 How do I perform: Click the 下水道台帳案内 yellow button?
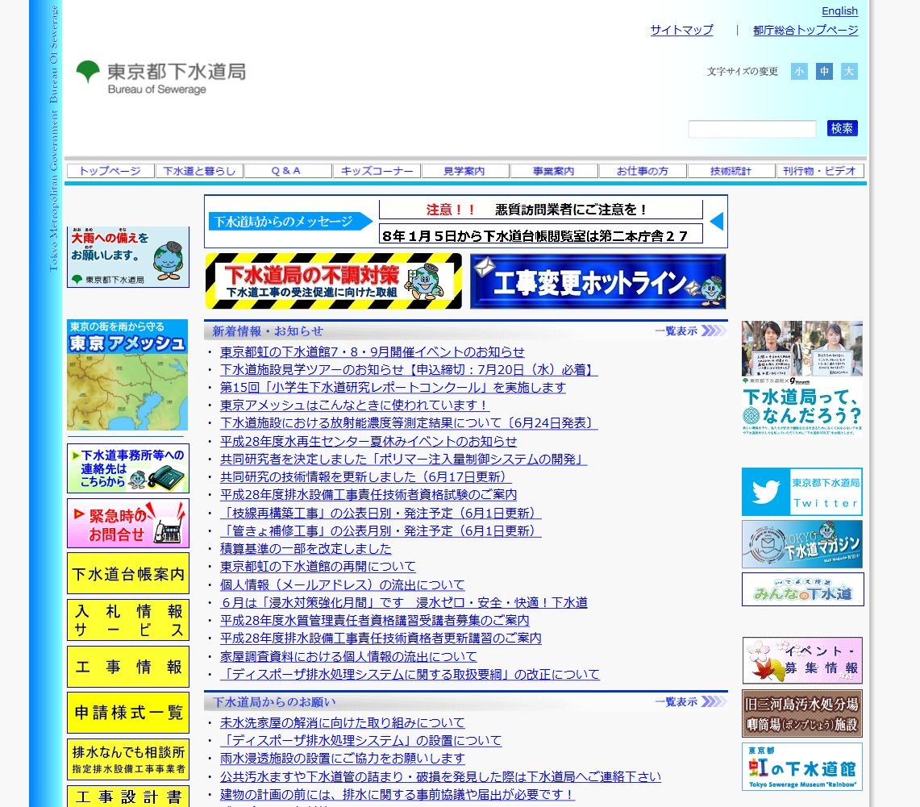pyautogui.click(x=128, y=573)
